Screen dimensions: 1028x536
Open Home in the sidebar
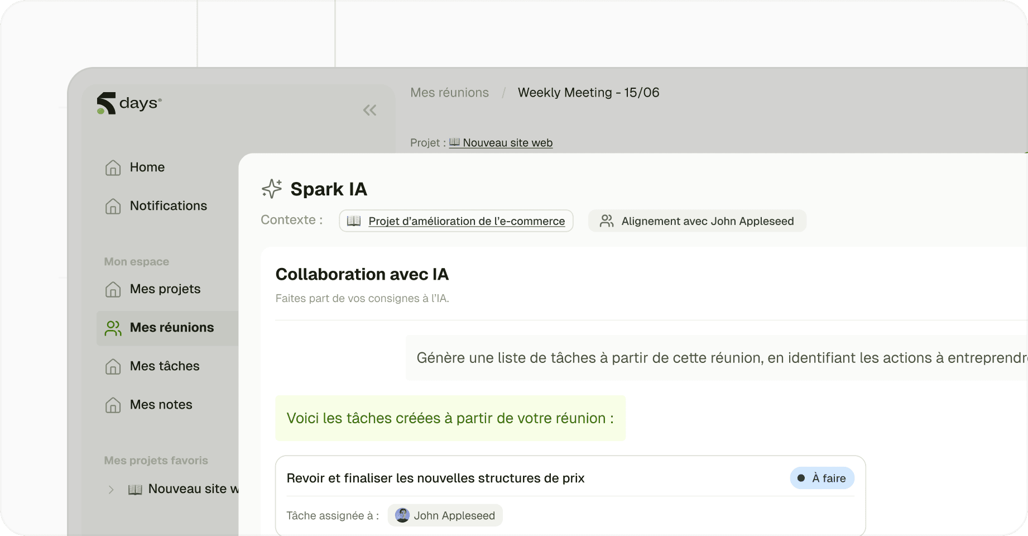point(147,167)
